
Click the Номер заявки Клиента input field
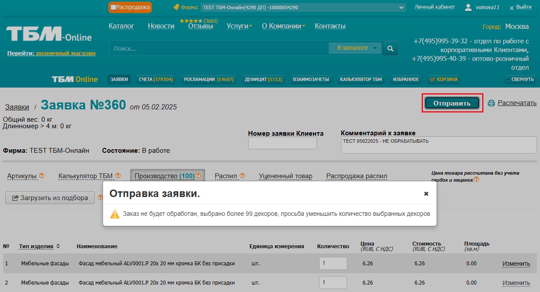(x=282, y=143)
